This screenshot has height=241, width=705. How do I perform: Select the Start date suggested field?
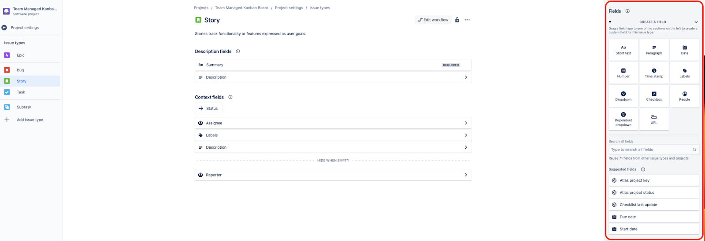(x=654, y=229)
